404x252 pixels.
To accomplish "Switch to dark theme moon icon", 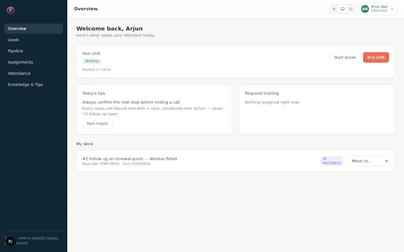I will click(x=351, y=9).
